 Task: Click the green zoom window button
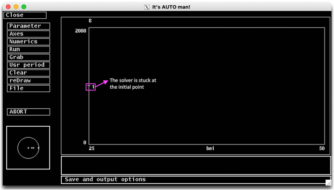coord(24,7)
